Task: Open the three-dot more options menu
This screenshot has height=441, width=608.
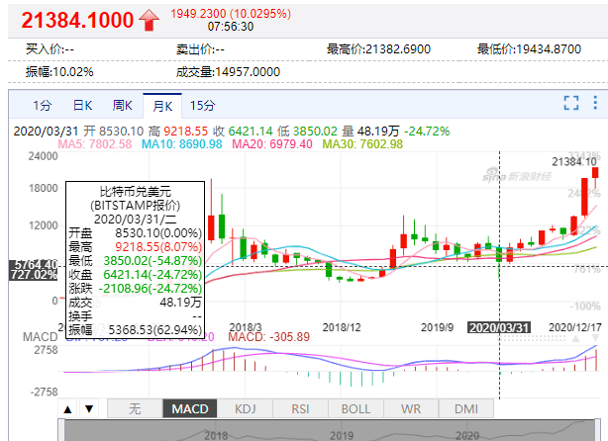Action: [595, 103]
